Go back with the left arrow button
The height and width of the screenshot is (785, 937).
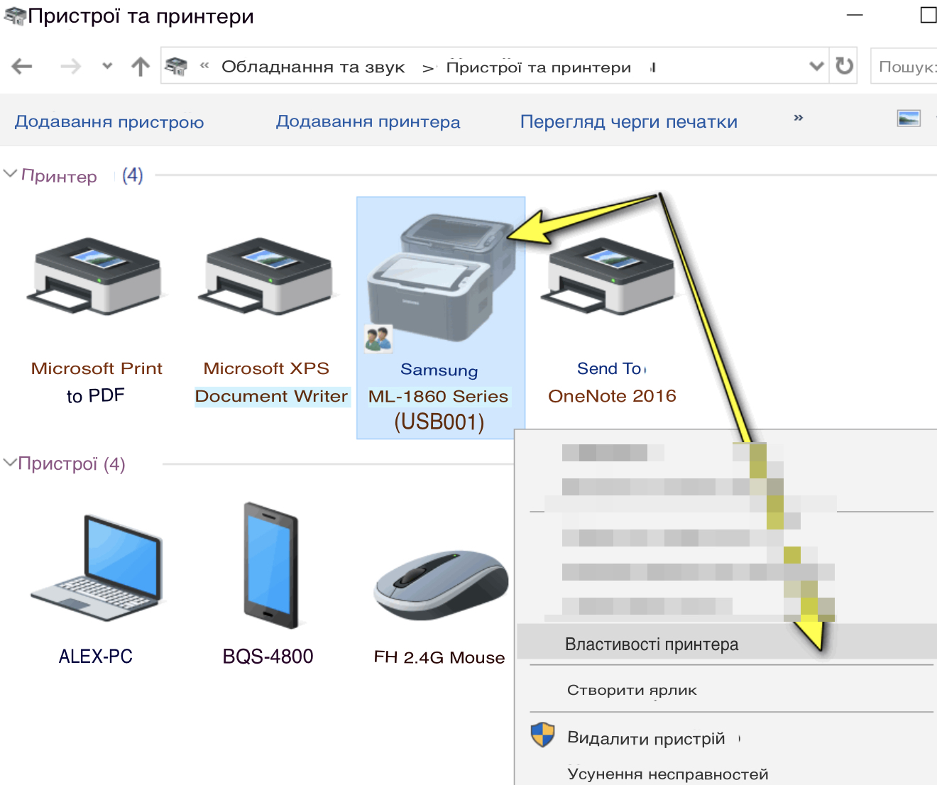point(22,67)
